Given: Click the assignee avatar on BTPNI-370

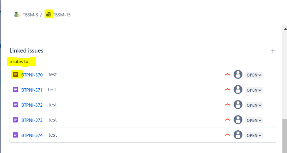Looking at the screenshot, I should tap(238, 75).
